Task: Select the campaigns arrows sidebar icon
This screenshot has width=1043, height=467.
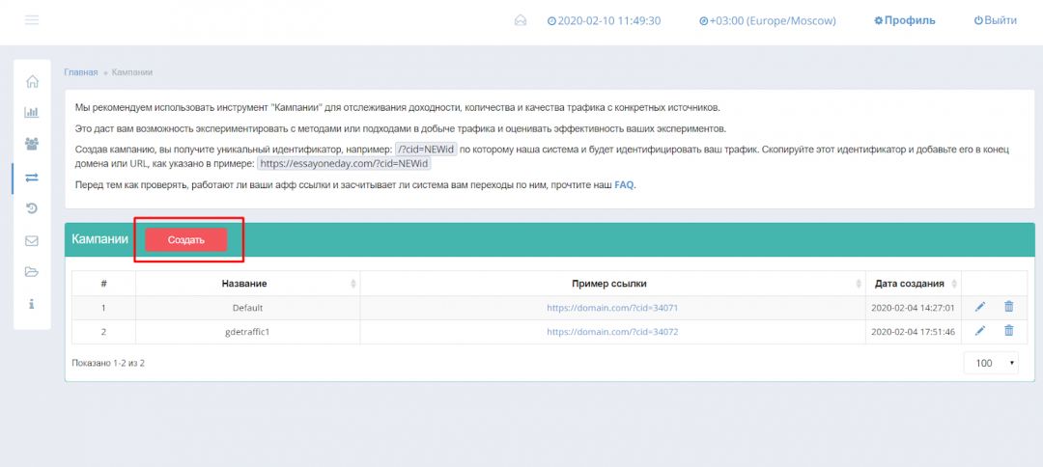Action: (x=32, y=178)
